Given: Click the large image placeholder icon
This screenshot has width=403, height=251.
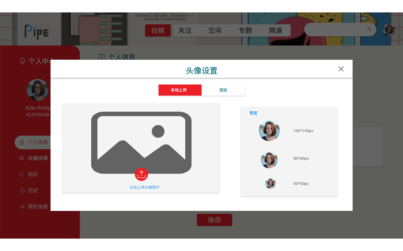Looking at the screenshot, I should [141, 143].
